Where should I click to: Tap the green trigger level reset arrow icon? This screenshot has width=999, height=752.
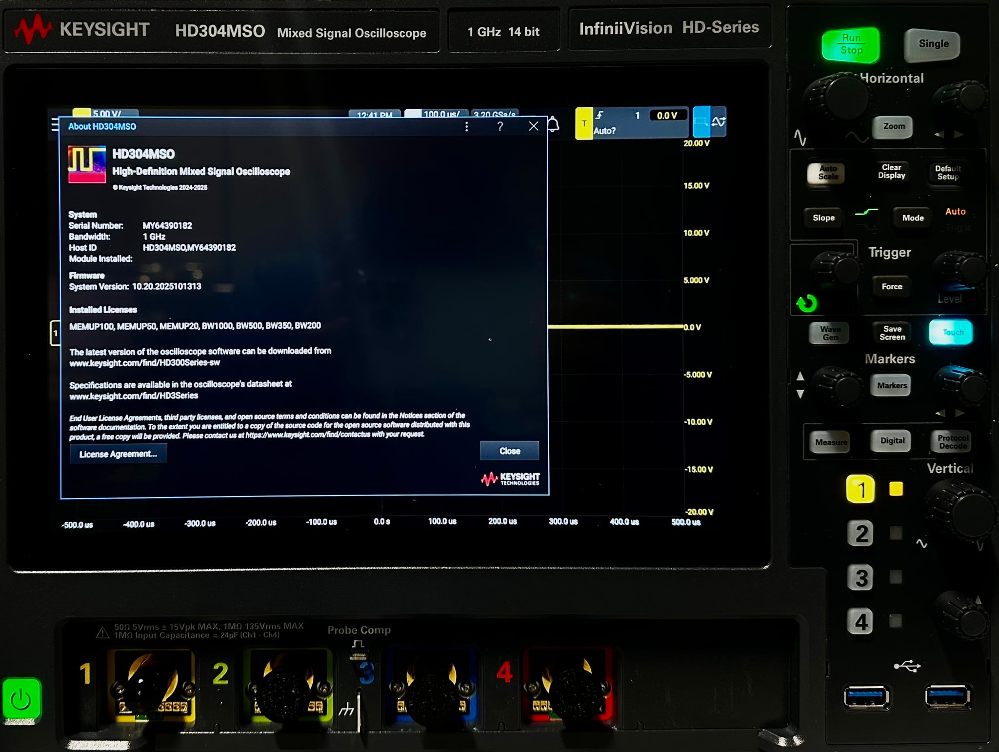click(x=807, y=303)
